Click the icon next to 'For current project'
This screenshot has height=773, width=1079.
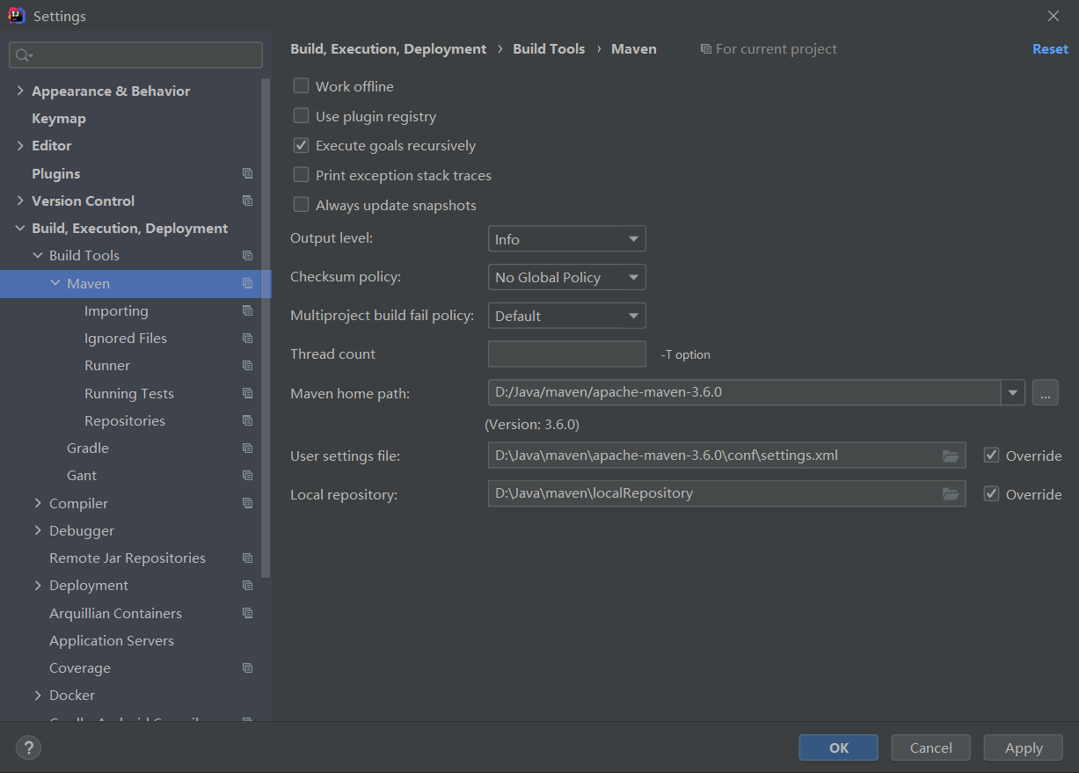[x=705, y=49]
